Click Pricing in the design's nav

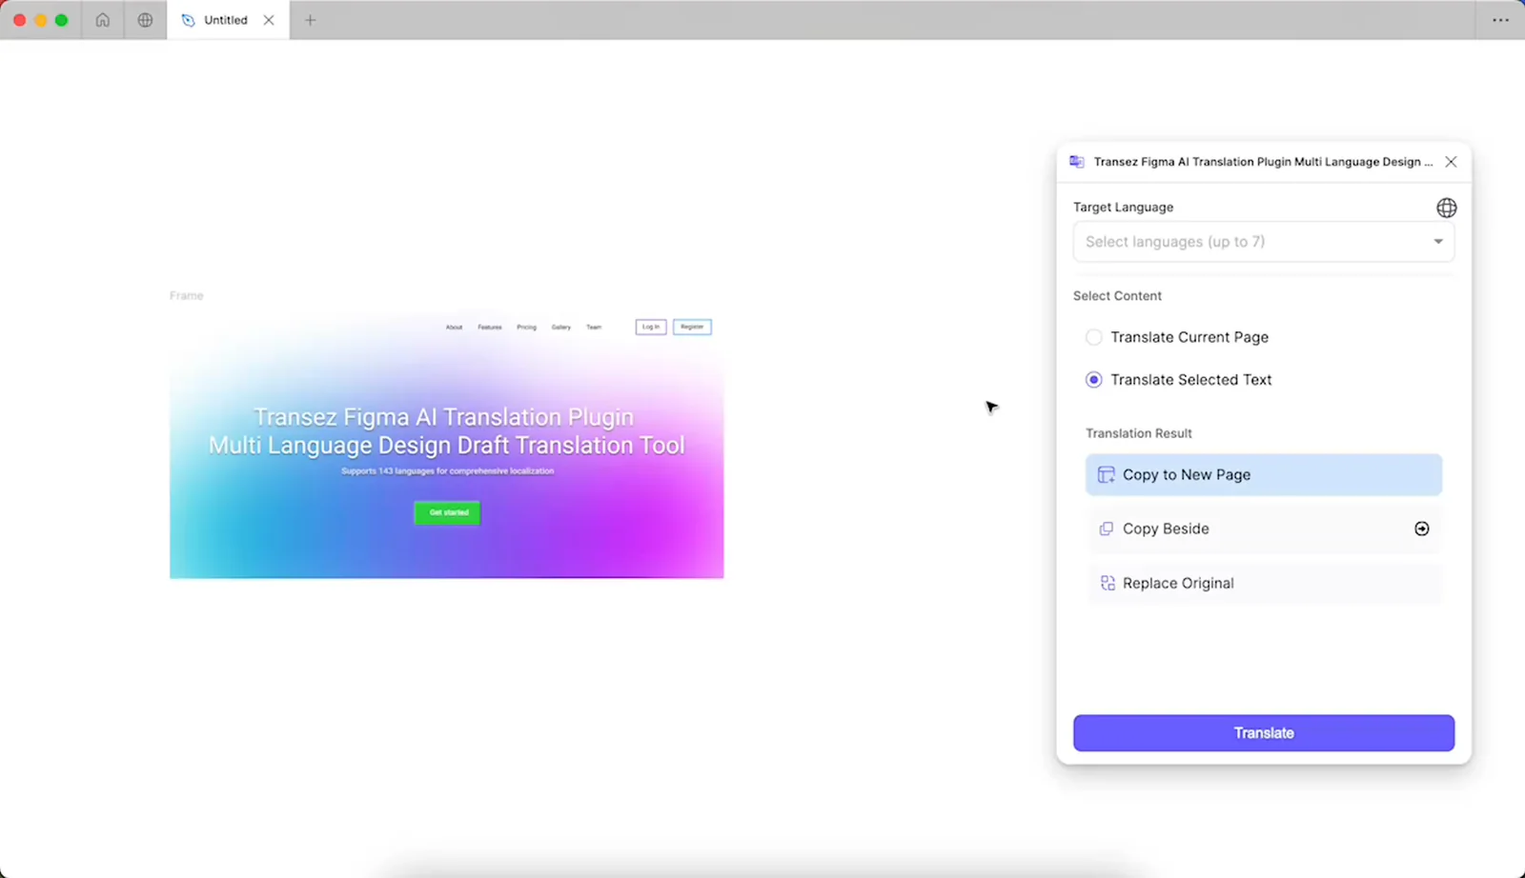coord(527,328)
